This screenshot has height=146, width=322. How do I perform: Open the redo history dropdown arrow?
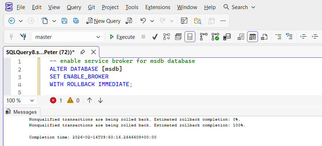(172, 21)
